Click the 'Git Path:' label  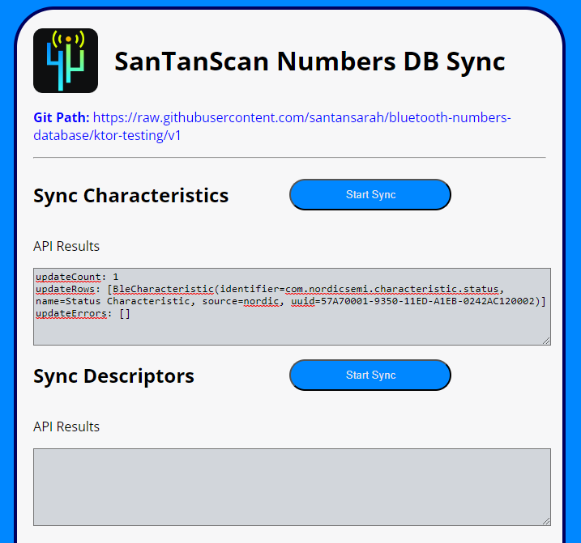62,117
